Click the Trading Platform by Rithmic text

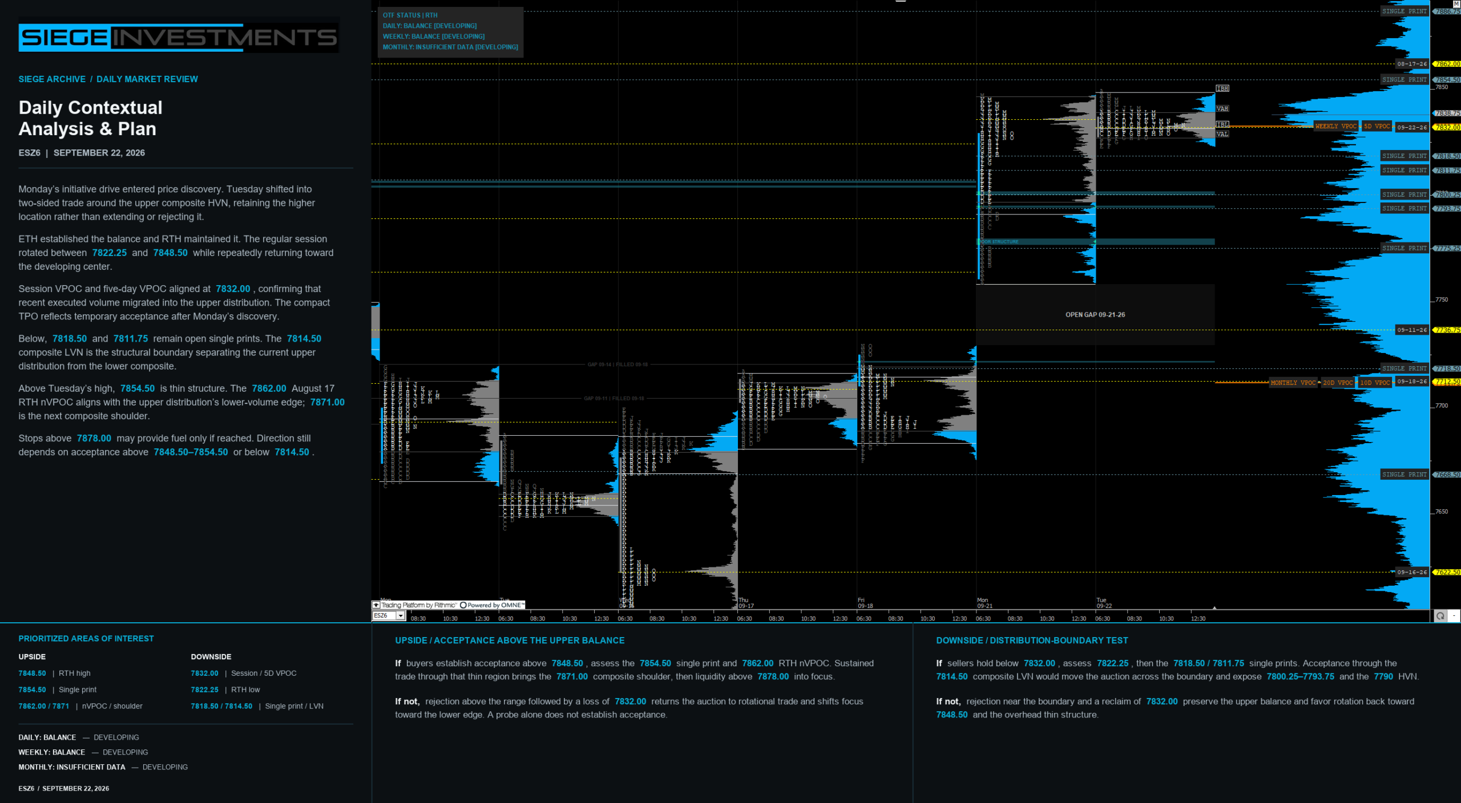pos(419,605)
